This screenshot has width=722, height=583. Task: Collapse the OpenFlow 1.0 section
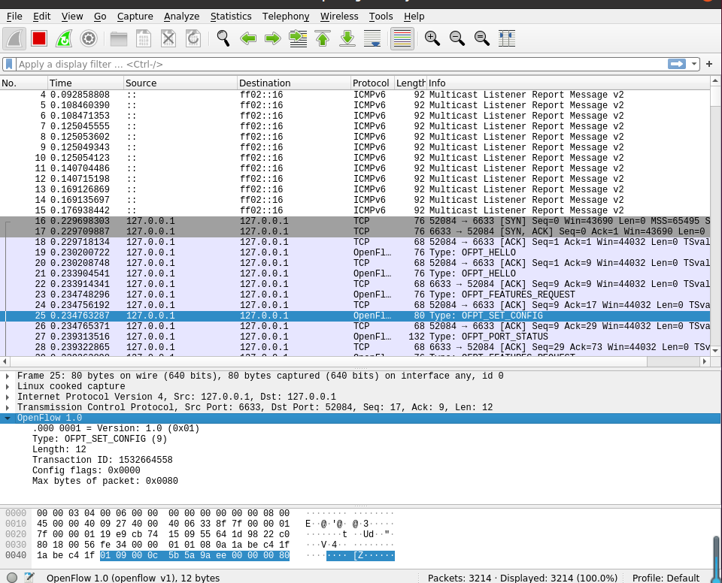[8, 418]
